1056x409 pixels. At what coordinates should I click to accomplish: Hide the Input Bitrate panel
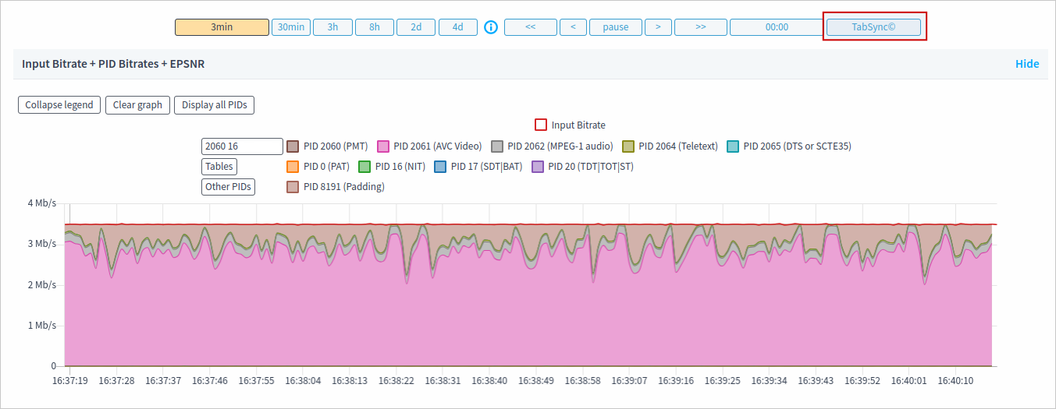click(1026, 64)
